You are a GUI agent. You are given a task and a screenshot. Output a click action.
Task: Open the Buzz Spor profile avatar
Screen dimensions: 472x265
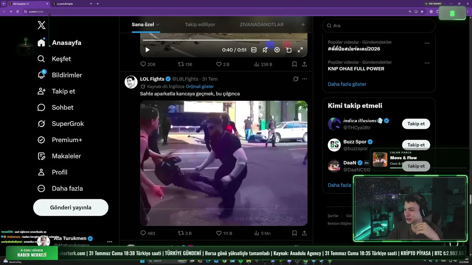[x=334, y=145]
